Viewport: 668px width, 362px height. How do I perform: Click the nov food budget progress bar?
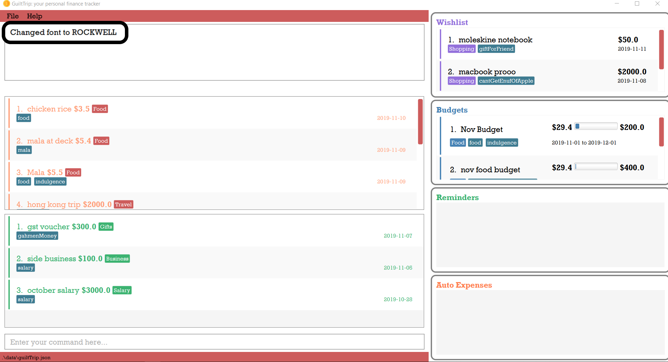tap(596, 167)
